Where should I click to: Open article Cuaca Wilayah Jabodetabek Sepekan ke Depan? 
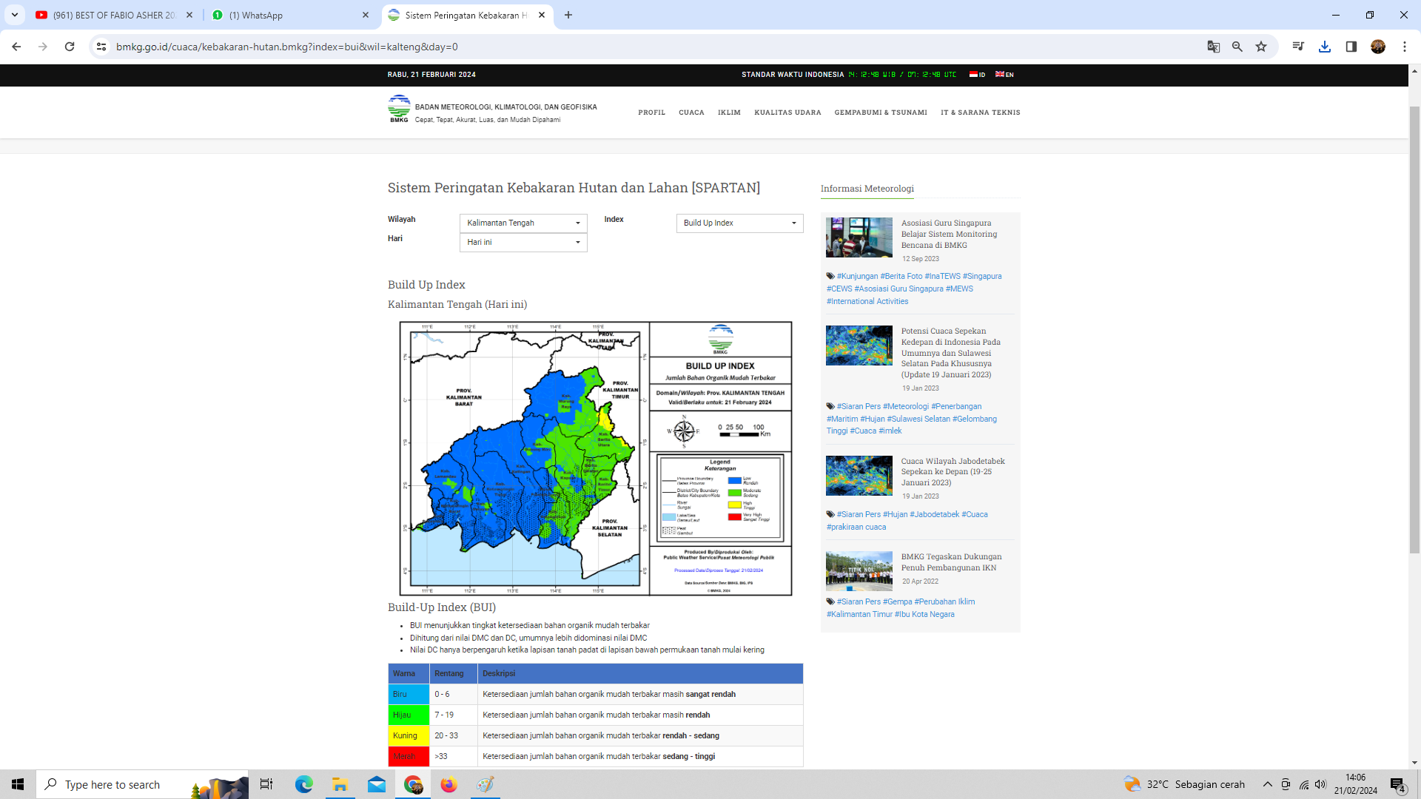coord(953,471)
